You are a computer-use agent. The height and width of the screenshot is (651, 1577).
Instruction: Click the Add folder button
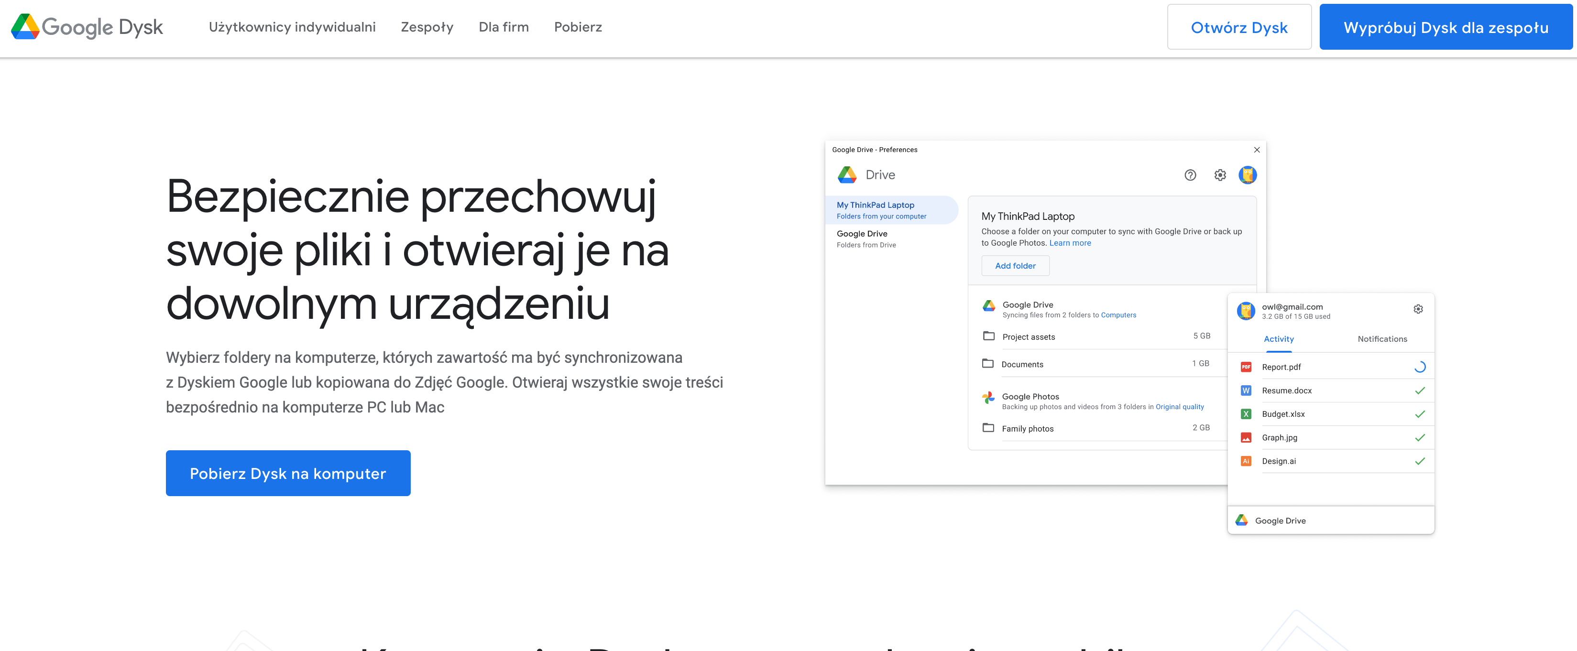click(1015, 266)
